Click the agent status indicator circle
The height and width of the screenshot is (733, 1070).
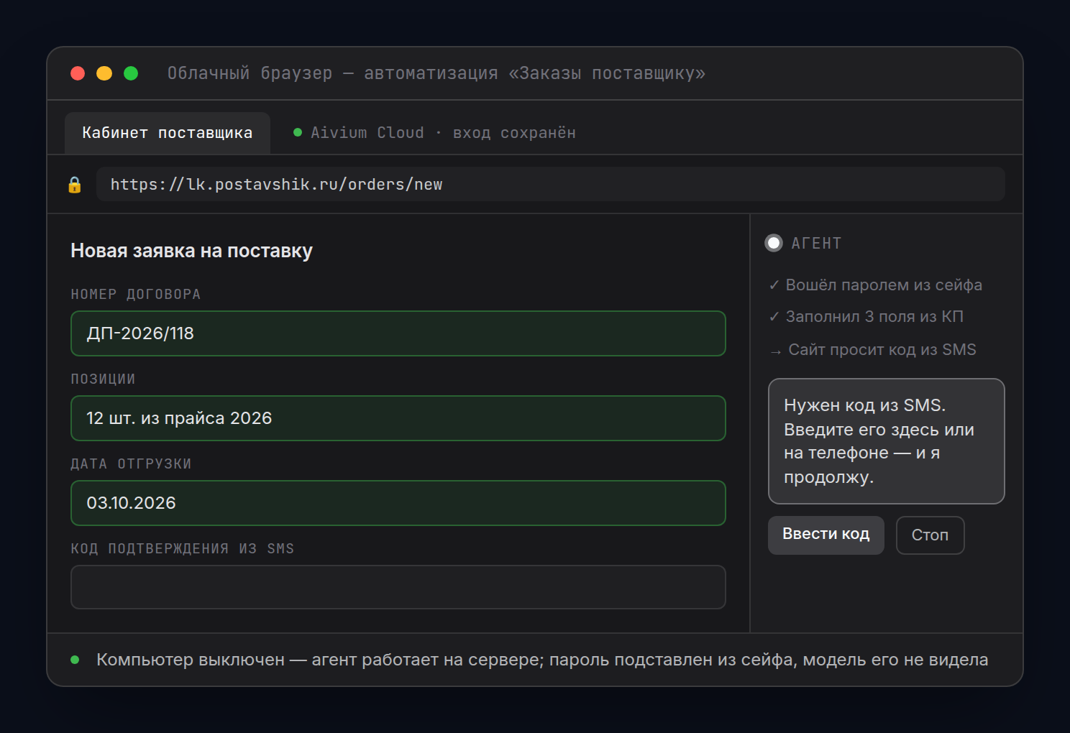pos(774,243)
